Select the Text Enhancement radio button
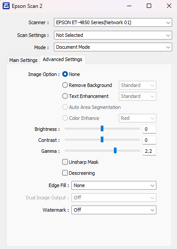The height and width of the screenshot is (249, 177). pyautogui.click(x=65, y=96)
